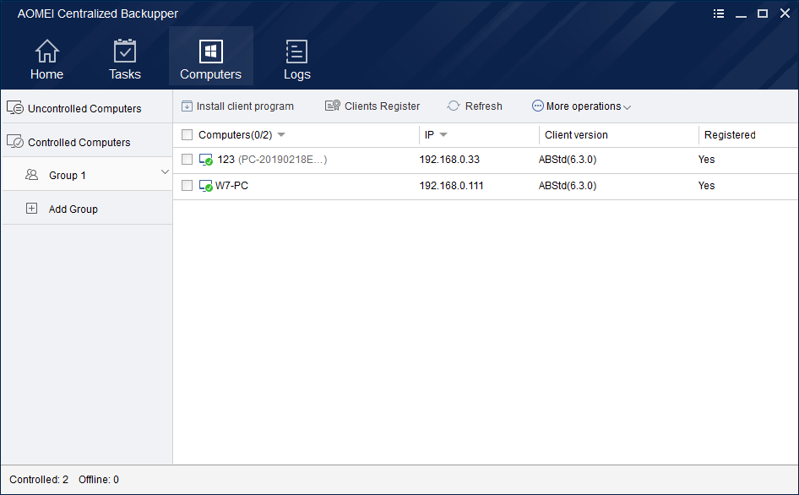Go to the Tasks calendar icon
The image size is (799, 495).
click(x=125, y=51)
